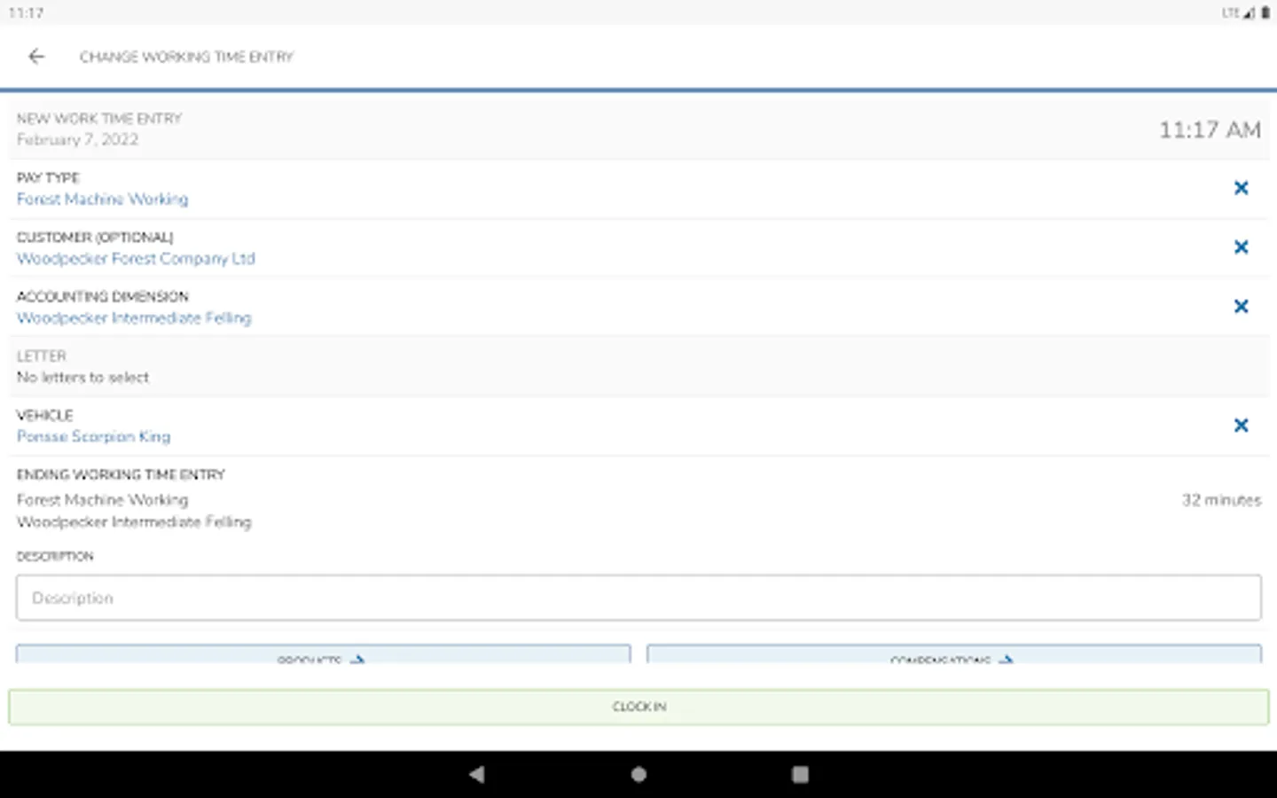The height and width of the screenshot is (798, 1277).
Task: Tap the 32 minutes duration
Action: [x=1221, y=500]
